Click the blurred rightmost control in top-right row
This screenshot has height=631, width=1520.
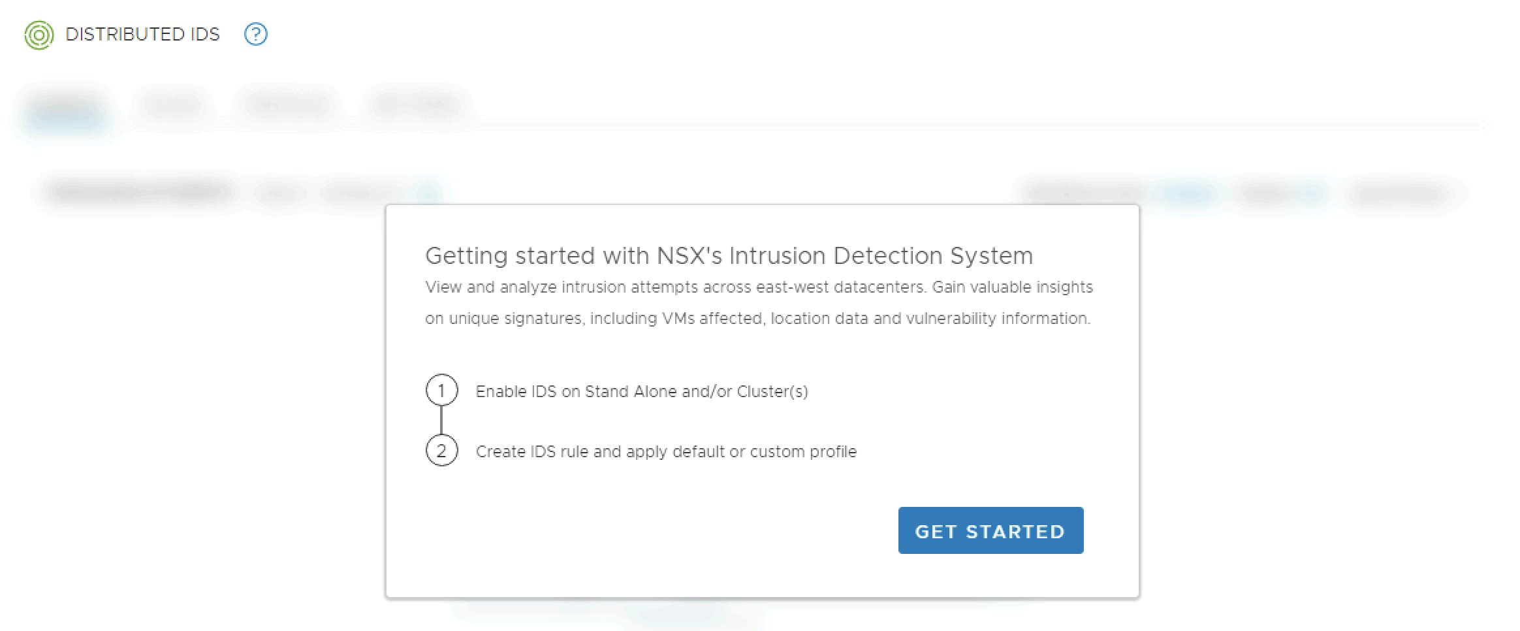(x=1397, y=193)
